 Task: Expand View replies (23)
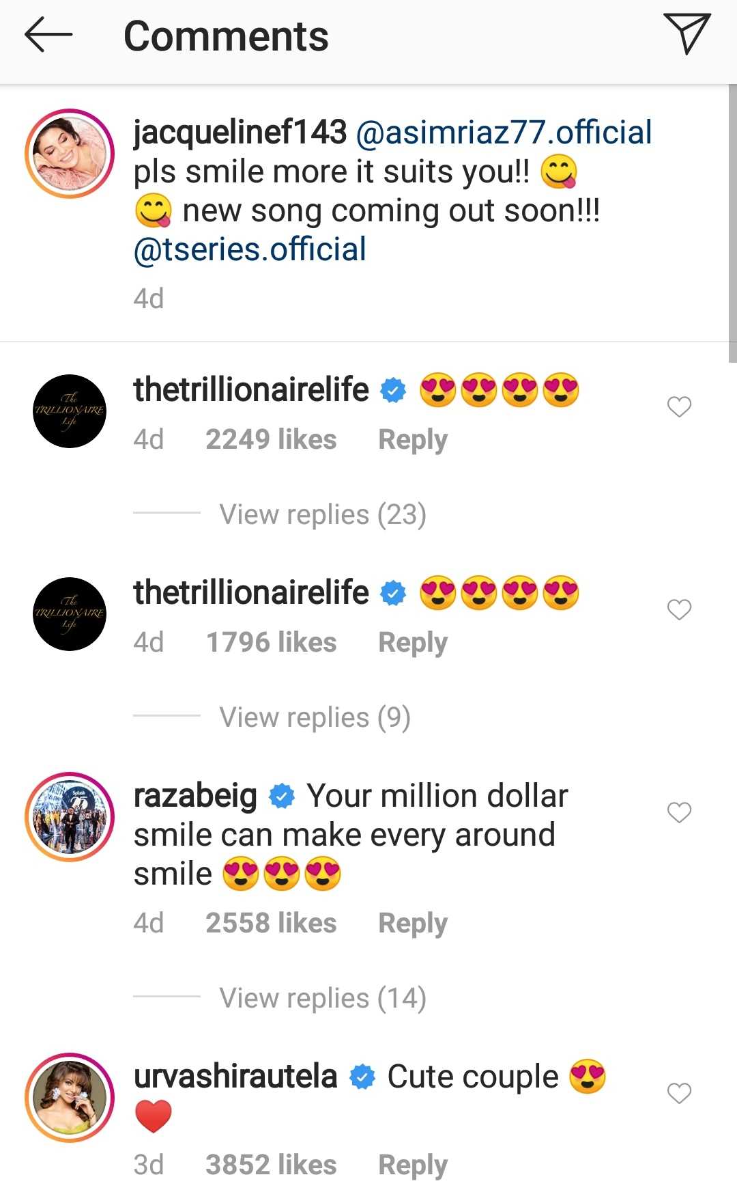pos(323,514)
